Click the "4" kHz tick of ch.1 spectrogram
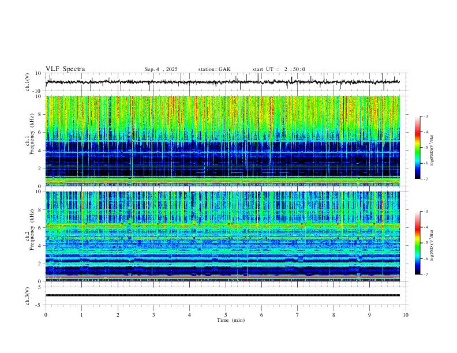This screenshot has width=457, height=353. click(40, 150)
